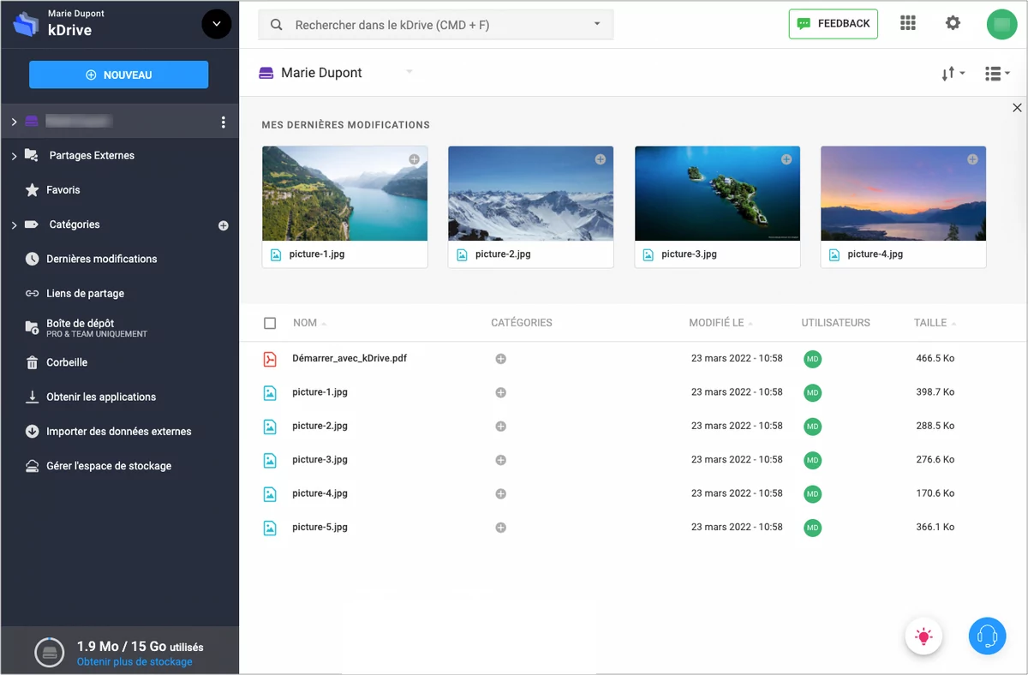Screen dimensions: 1028x675
Task: Sort files by TAILLE column
Action: click(x=935, y=323)
